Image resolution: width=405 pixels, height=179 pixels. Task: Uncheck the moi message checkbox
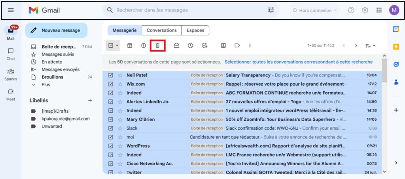tap(111, 137)
